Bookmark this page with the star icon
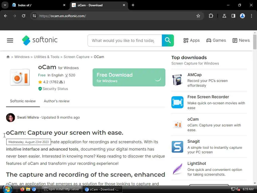Viewport: 257px width, 193px height. click(x=198, y=16)
